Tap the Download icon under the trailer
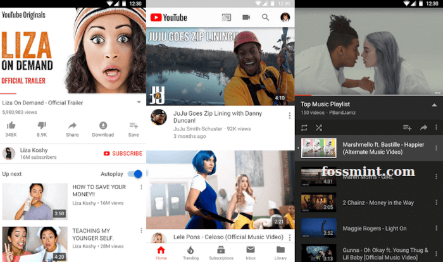The image size is (443, 262). tap(103, 125)
